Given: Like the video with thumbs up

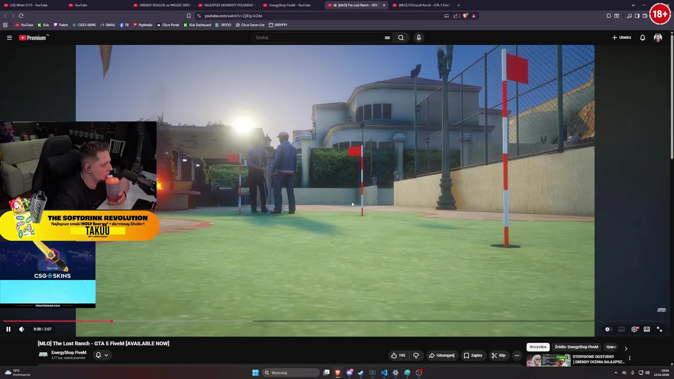Looking at the screenshot, I should click(398, 355).
